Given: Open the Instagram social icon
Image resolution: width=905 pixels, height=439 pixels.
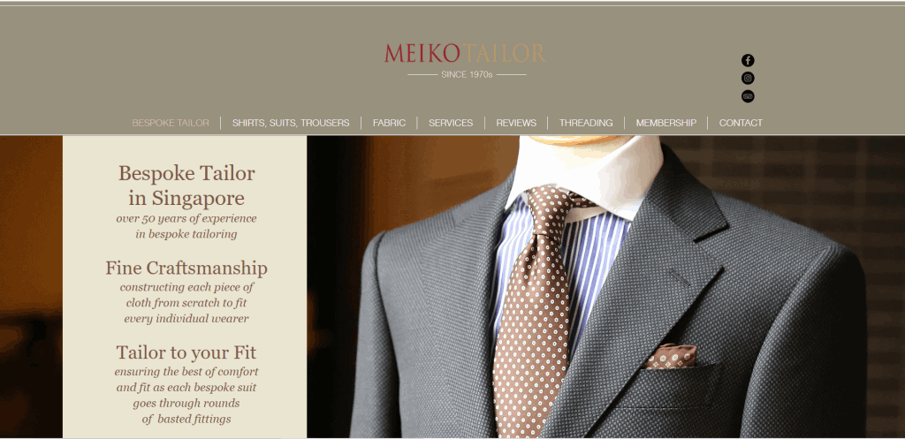Looking at the screenshot, I should tap(748, 78).
